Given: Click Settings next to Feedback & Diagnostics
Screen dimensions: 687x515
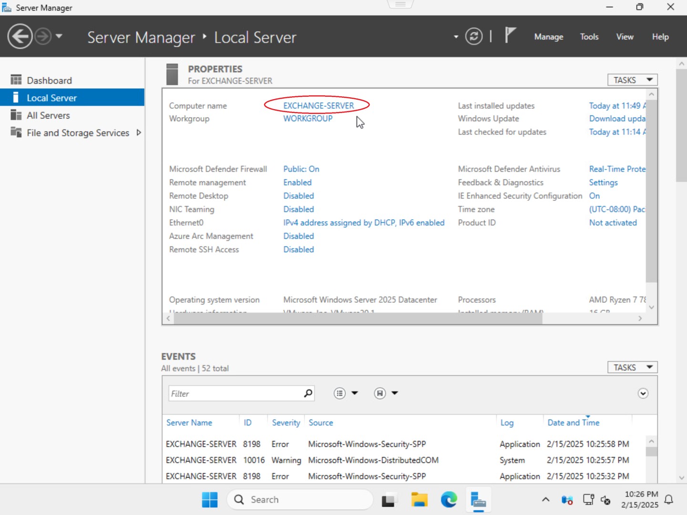Looking at the screenshot, I should coord(603,182).
